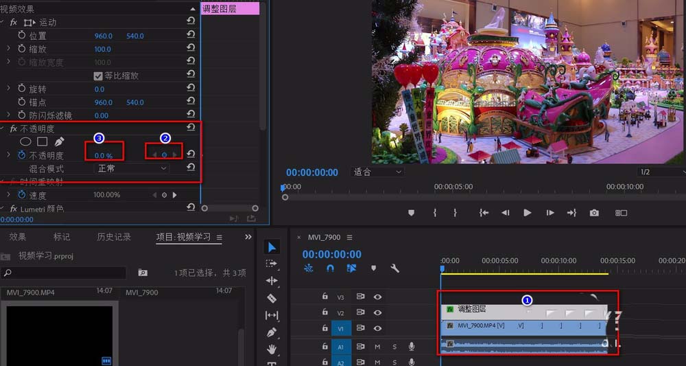Step back one frame
Viewport: 686px width, 366px height.
506,213
